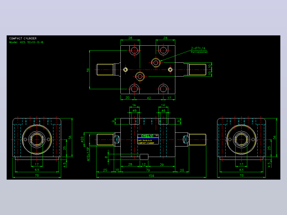Select the 39 dimension under front view
287x215 pixels.
tap(162, 165)
